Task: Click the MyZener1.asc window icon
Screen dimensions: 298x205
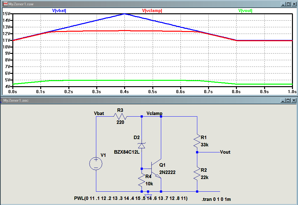Action: (x=2, y=100)
